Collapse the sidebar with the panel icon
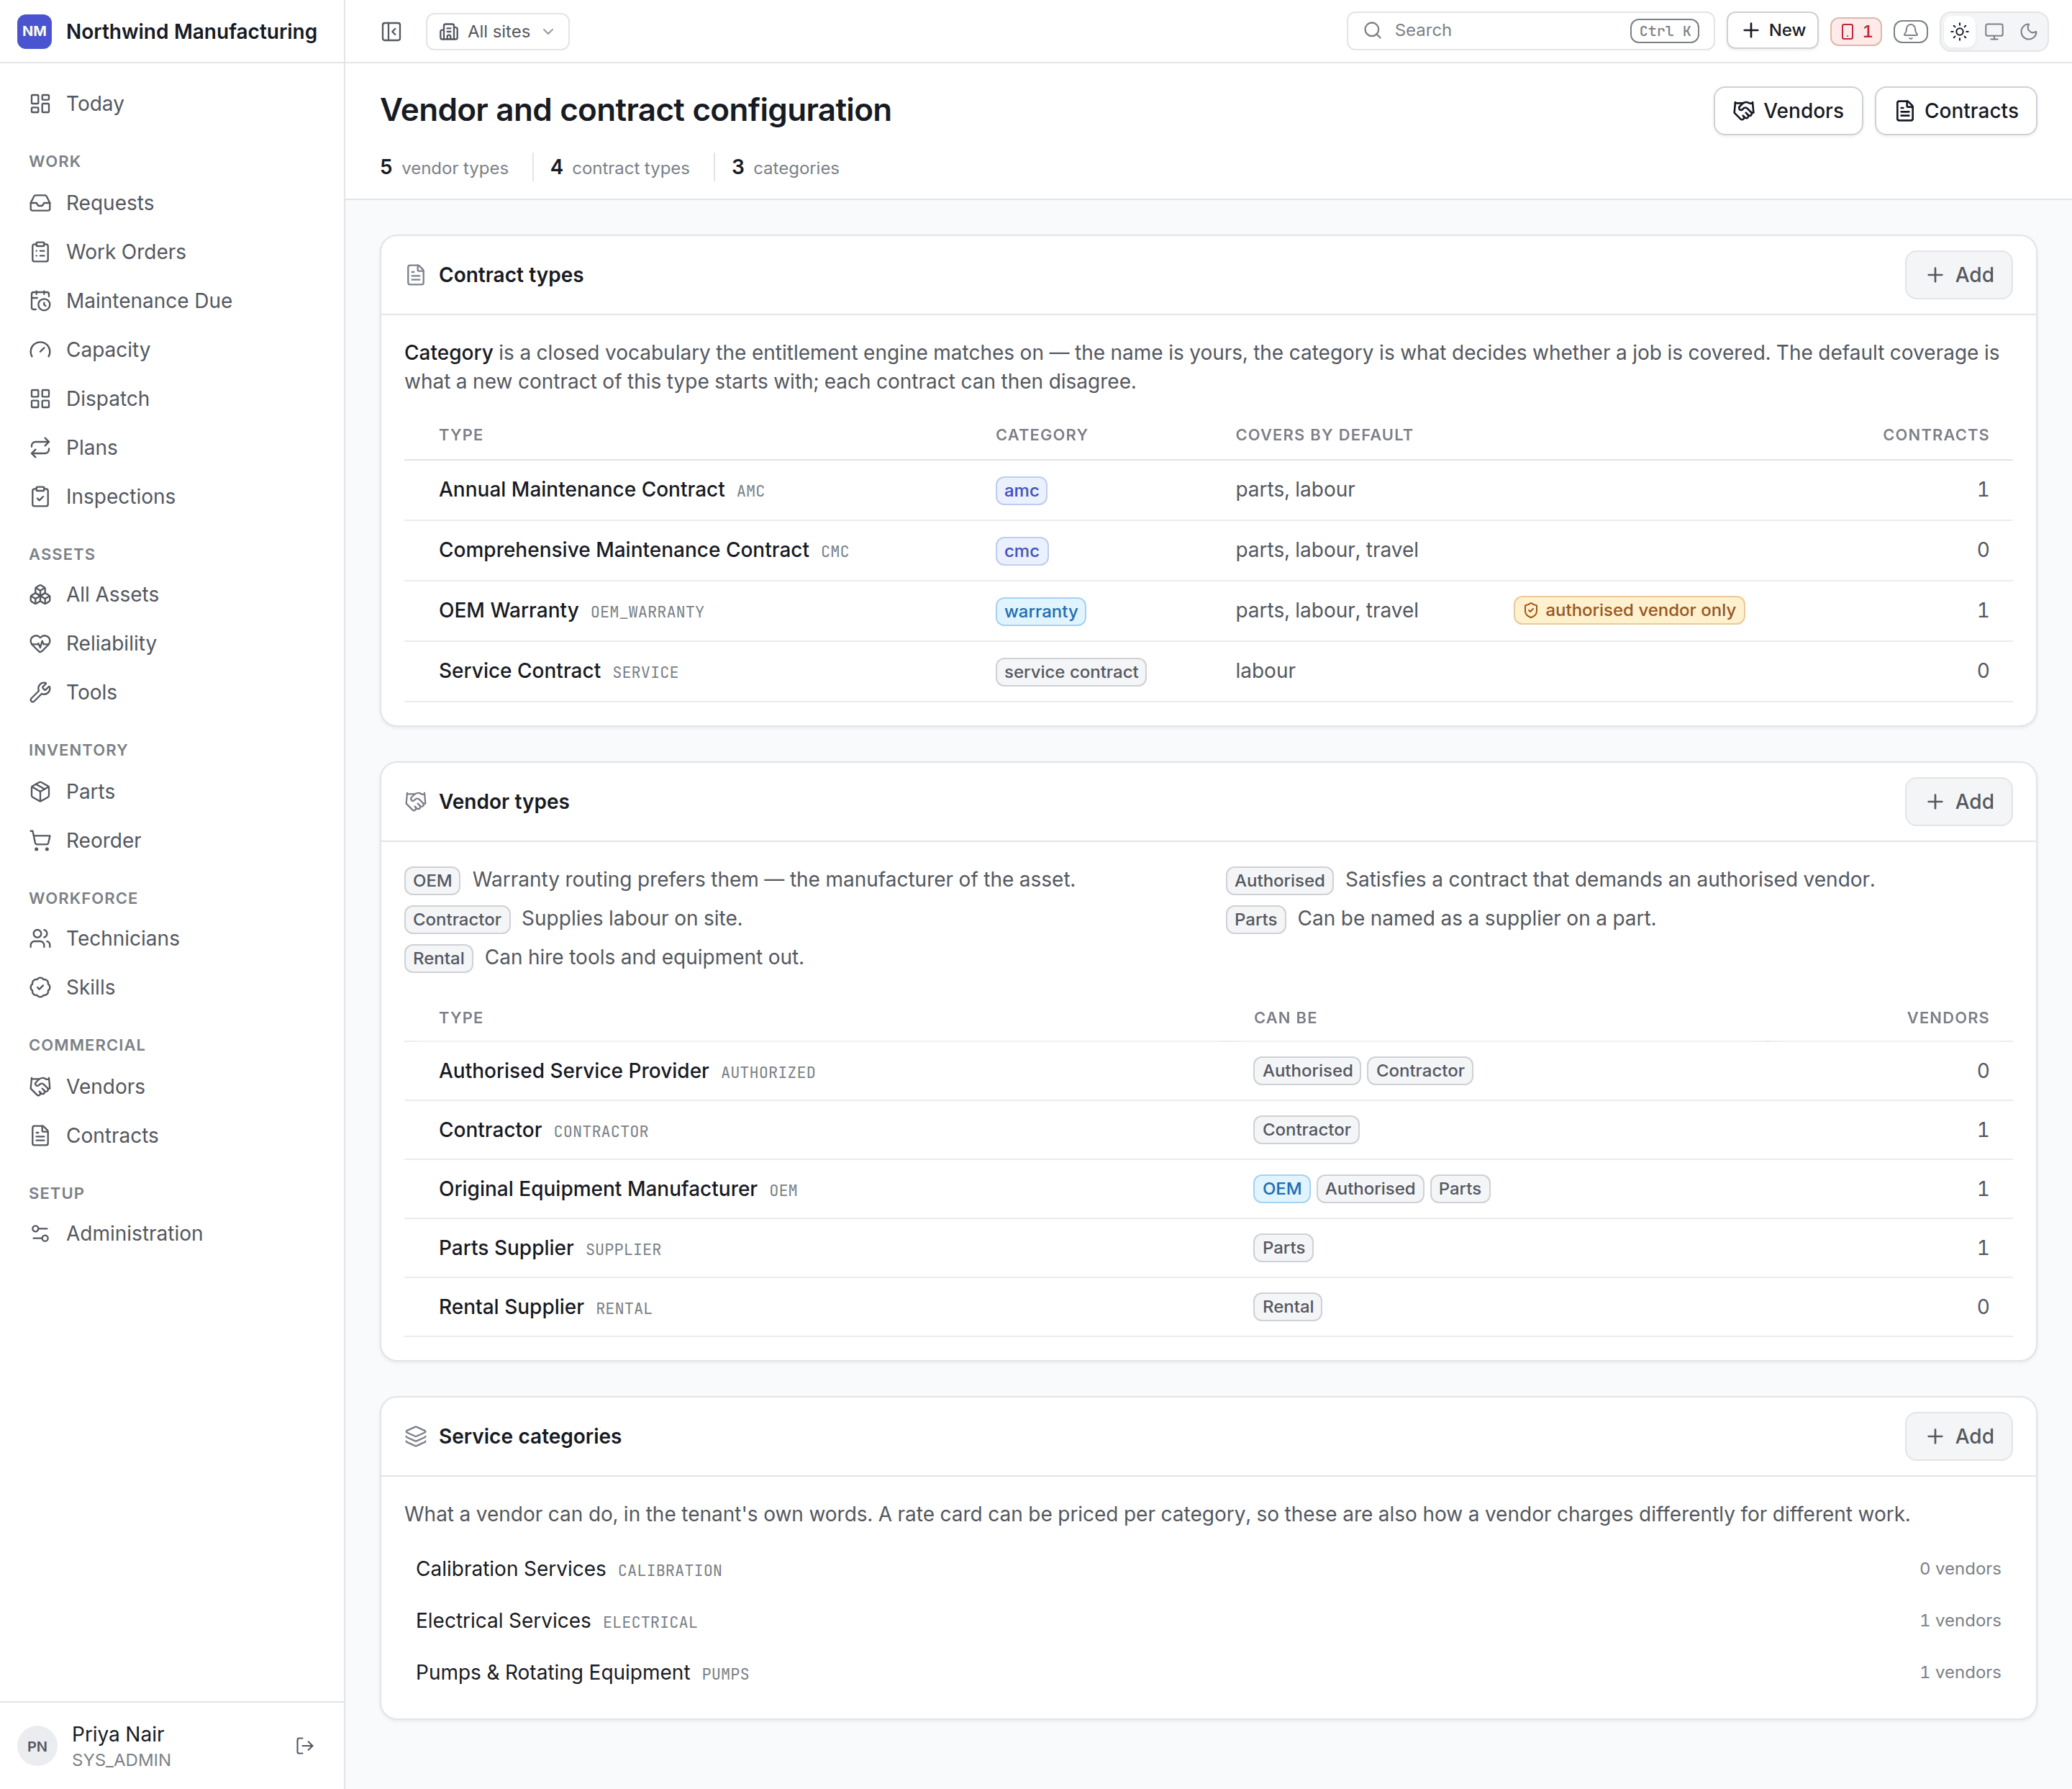The image size is (2072, 1789). tap(391, 32)
